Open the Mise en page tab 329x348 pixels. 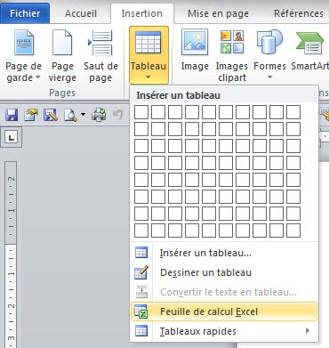coord(218,13)
